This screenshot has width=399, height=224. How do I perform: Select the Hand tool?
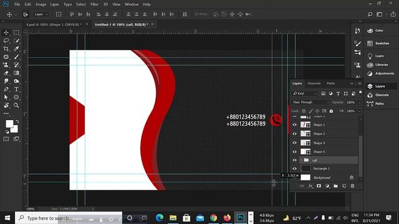point(6,105)
